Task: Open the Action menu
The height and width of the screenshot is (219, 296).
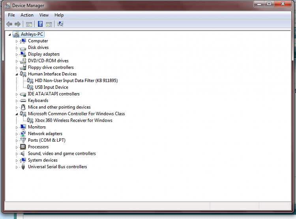Action: pyautogui.click(x=27, y=15)
